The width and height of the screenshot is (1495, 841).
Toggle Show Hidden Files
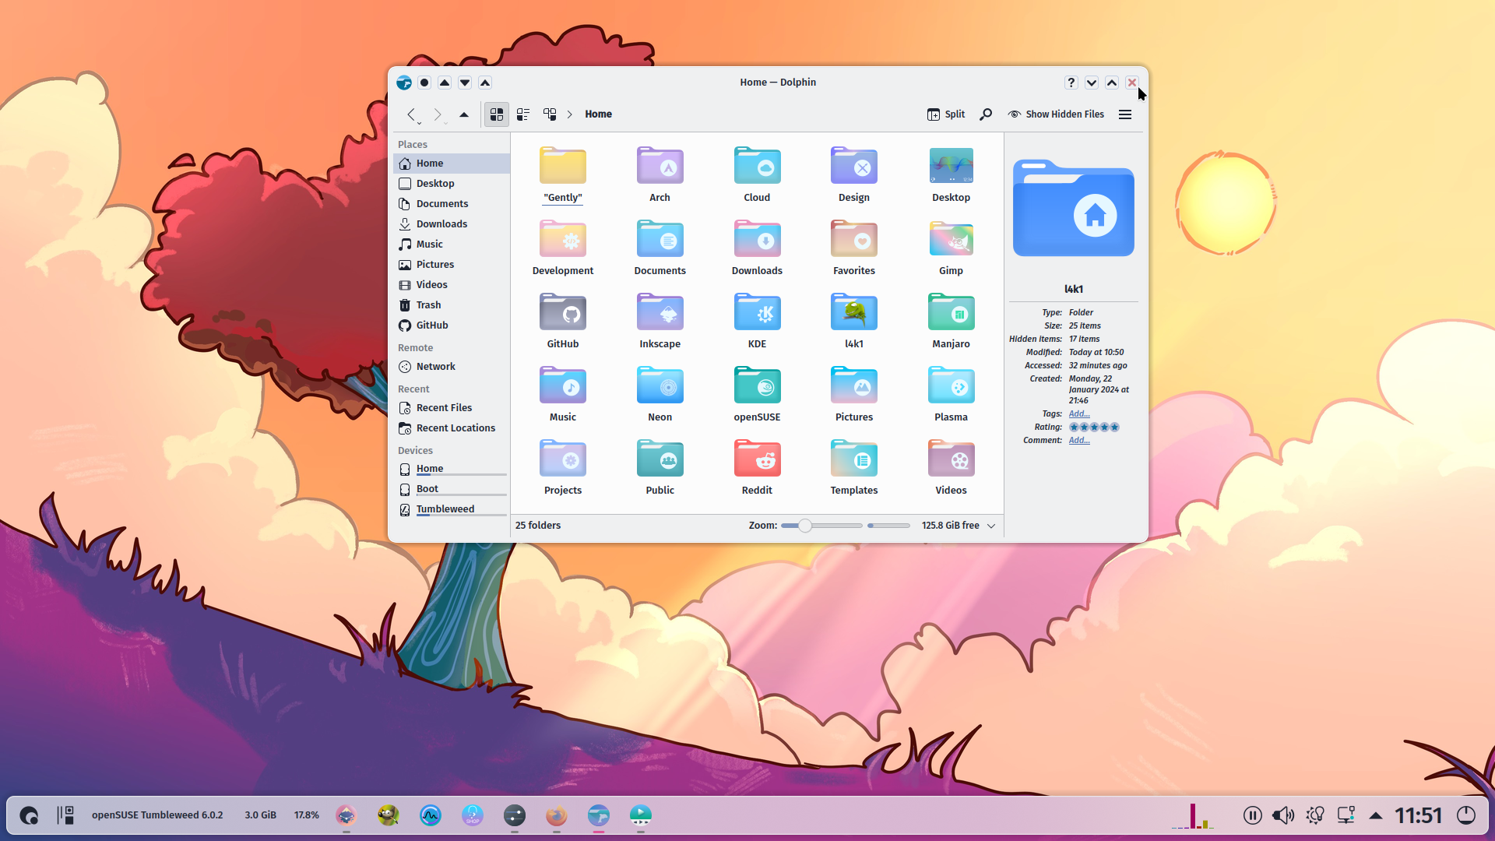[x=1056, y=114]
